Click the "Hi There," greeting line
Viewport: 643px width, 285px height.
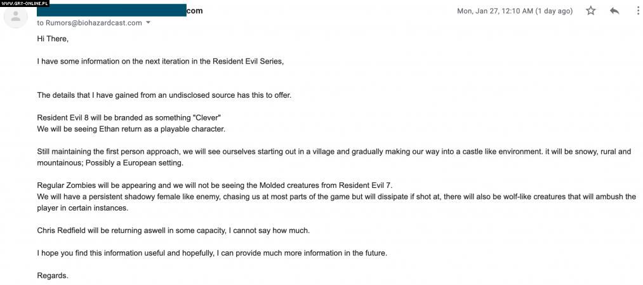pyautogui.click(x=53, y=39)
